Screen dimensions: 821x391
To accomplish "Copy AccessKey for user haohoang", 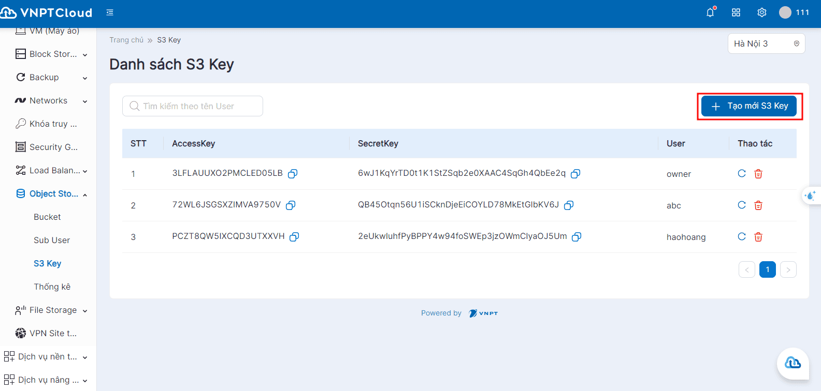I will pyautogui.click(x=294, y=237).
